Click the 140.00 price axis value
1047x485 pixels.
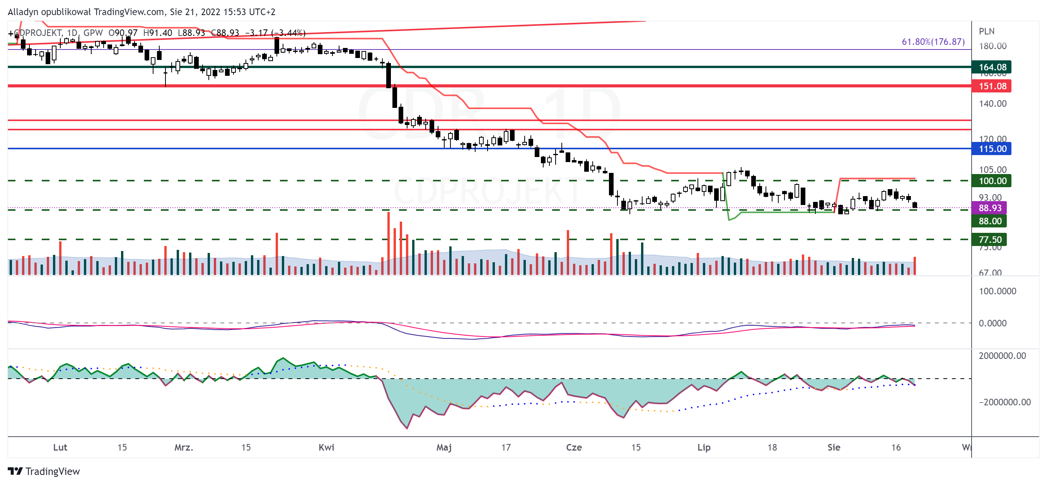pyautogui.click(x=992, y=104)
